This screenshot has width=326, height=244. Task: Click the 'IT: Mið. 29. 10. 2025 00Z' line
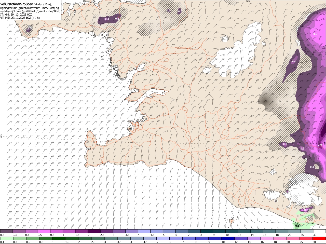(x=16, y=15)
